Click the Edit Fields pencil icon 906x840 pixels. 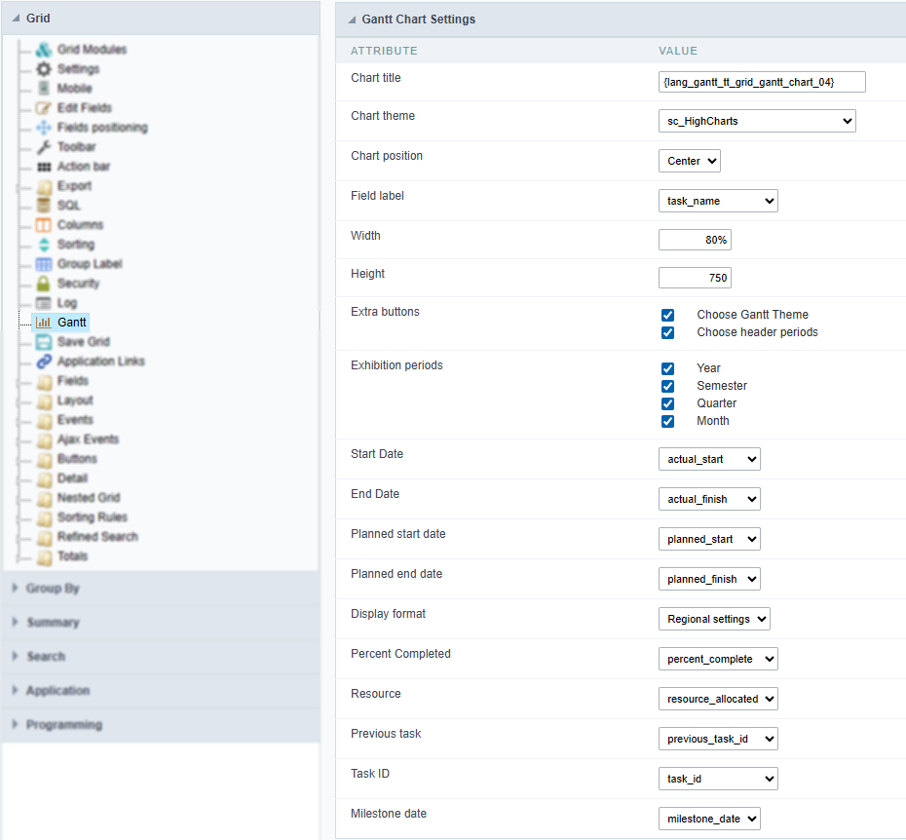(43, 107)
